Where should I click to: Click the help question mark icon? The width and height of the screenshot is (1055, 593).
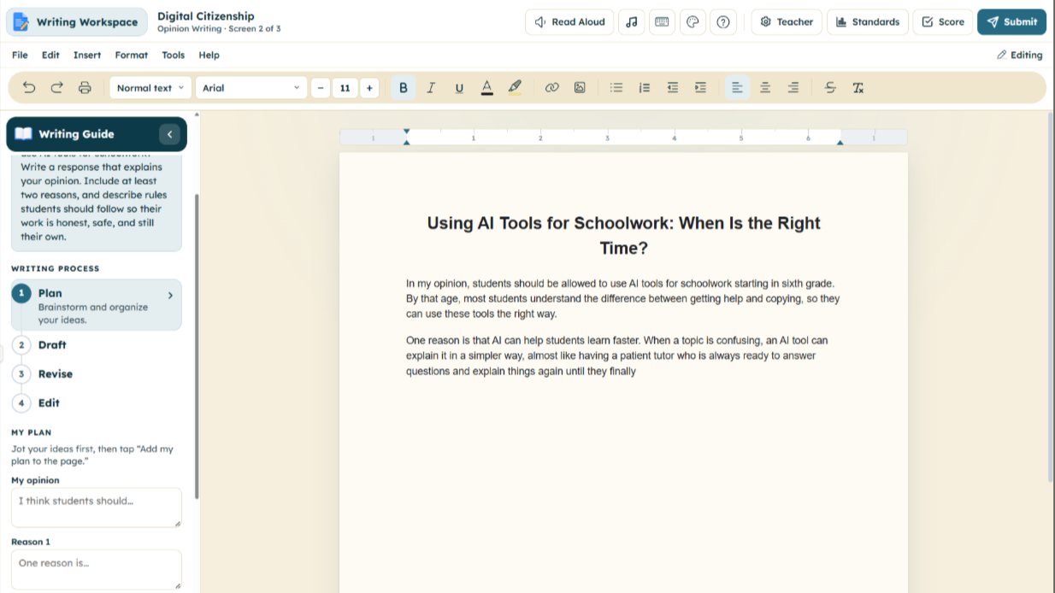(x=723, y=22)
